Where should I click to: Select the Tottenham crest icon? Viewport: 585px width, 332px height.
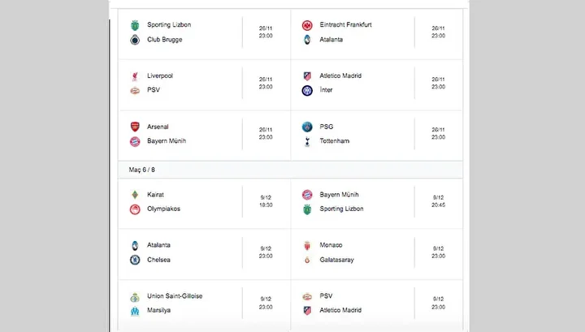tap(307, 141)
